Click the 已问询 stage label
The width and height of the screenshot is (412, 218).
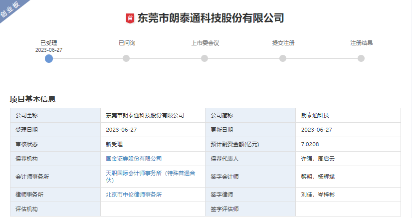127,43
